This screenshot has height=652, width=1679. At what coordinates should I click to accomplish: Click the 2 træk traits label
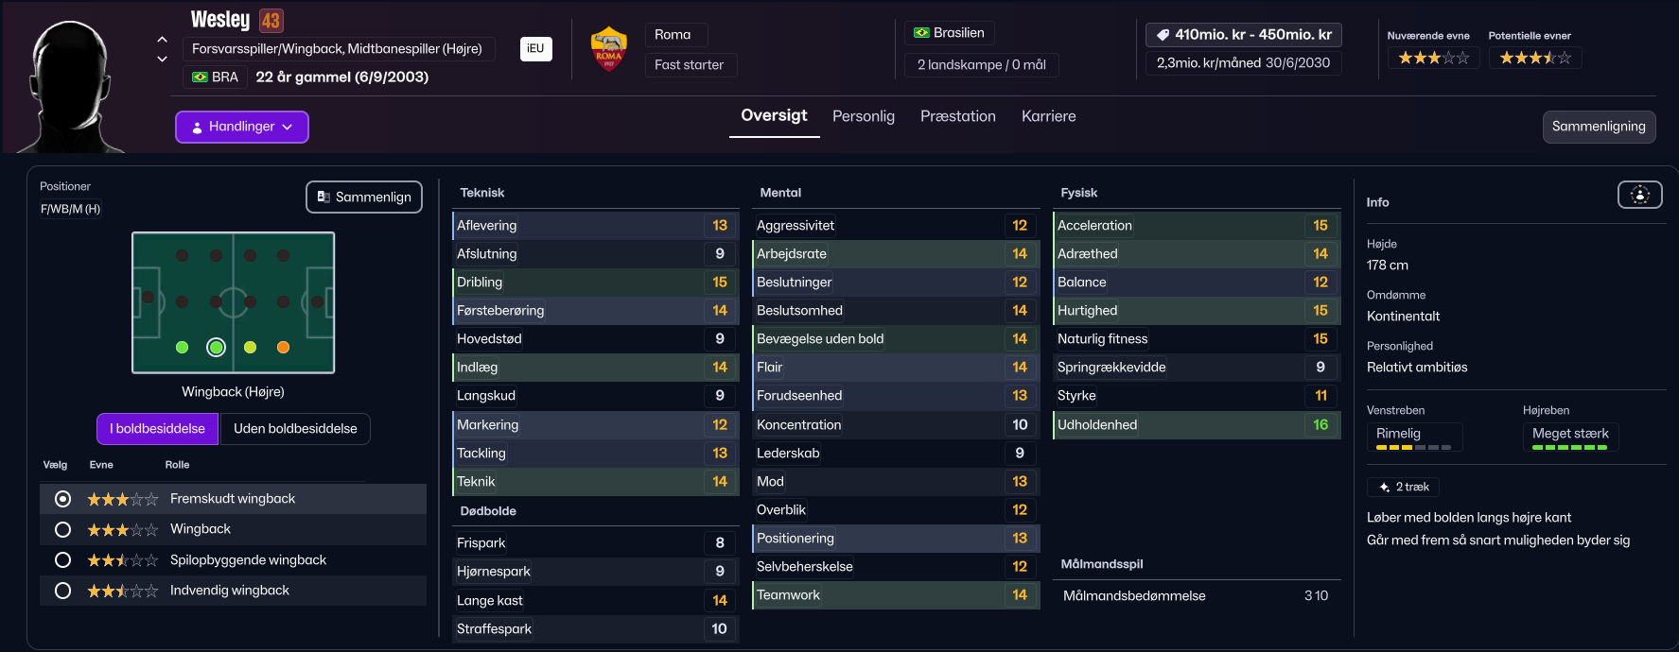(x=1404, y=487)
